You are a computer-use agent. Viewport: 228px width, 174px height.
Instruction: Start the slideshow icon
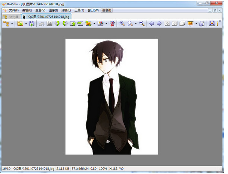coord(190,23)
